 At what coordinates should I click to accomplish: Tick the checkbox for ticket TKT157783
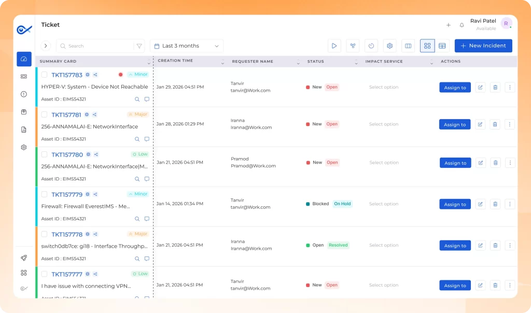[45, 75]
